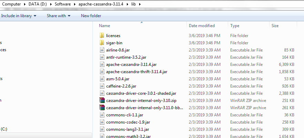
Task: Select the file commons-math3-3.2.jar
Action: click(x=128, y=136)
